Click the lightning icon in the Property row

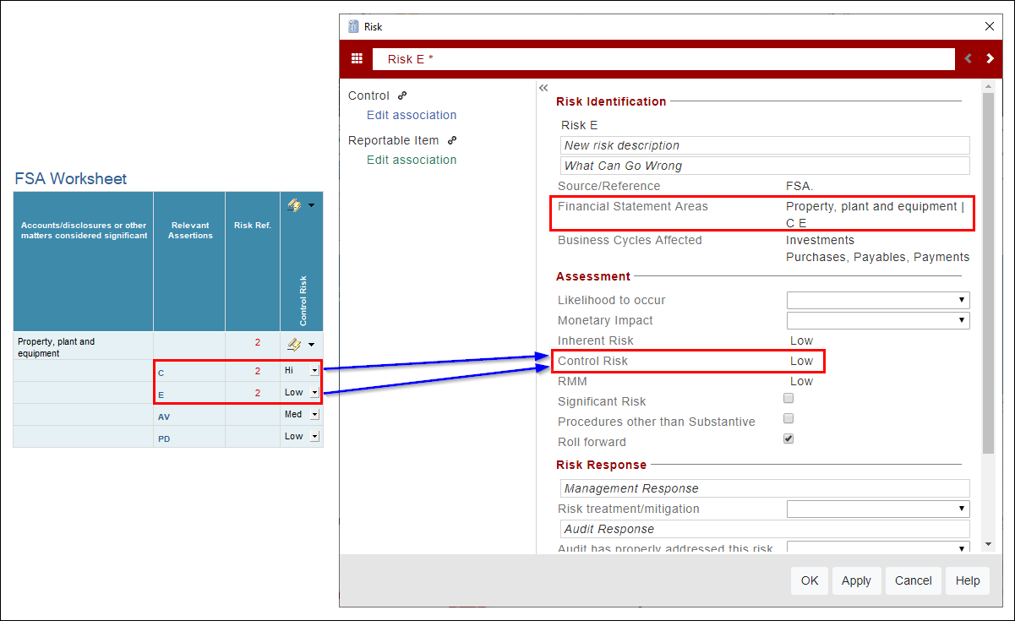tap(295, 344)
